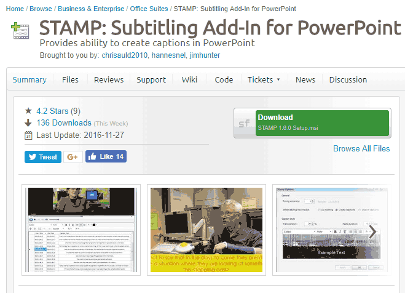The image size is (405, 293).
Task: Open the Support tab
Action: coord(151,79)
